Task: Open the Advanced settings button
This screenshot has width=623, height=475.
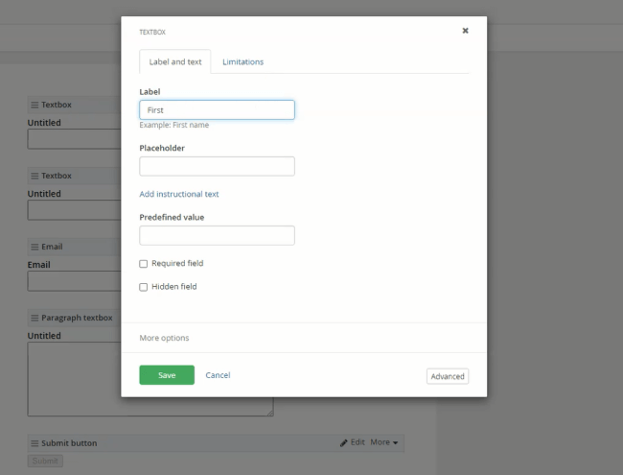Action: point(448,376)
